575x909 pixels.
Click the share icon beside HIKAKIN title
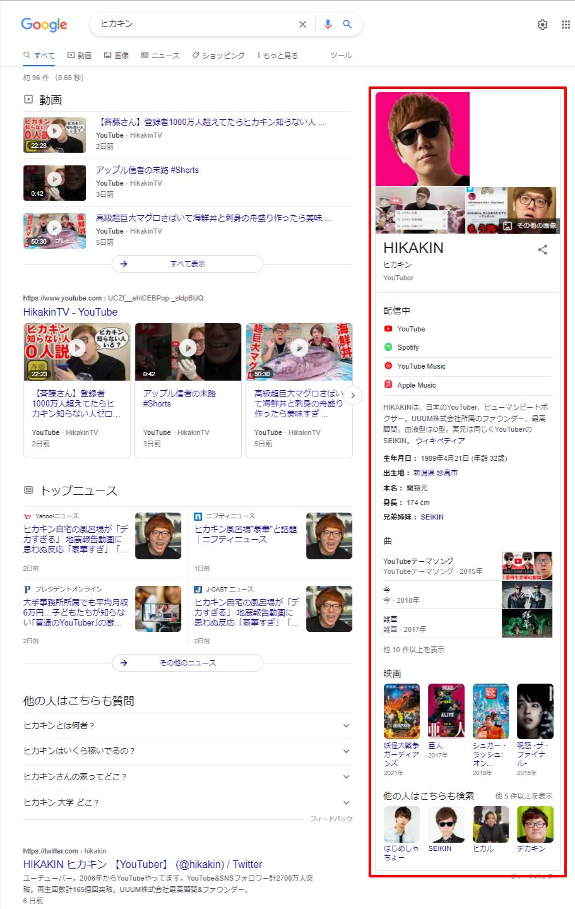542,249
